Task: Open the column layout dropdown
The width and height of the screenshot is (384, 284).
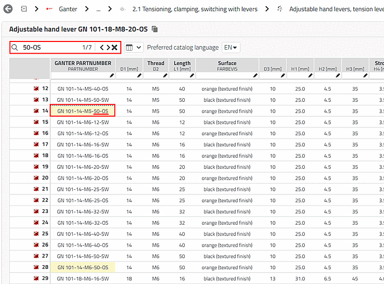Action: coord(134,48)
